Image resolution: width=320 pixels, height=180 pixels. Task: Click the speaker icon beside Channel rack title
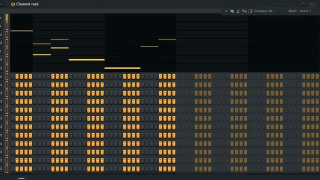(x=13, y=4)
